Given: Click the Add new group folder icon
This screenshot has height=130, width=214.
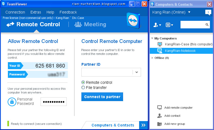Looking at the screenshot, I should pos(159,124).
